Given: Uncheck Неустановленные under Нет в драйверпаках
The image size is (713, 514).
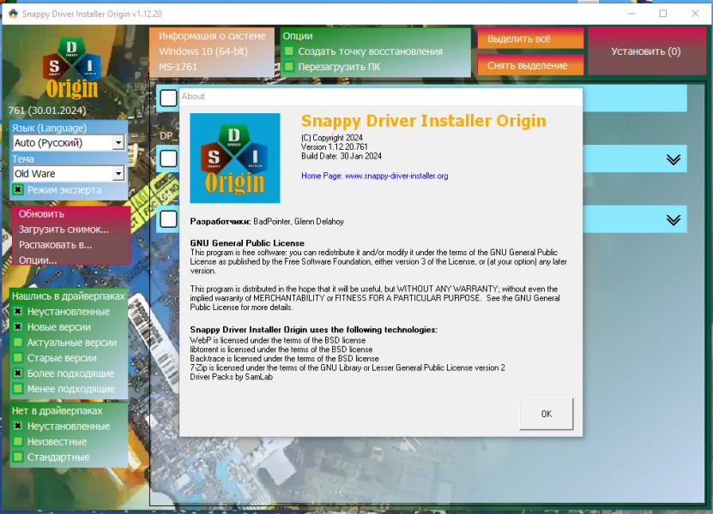Looking at the screenshot, I should [18, 426].
